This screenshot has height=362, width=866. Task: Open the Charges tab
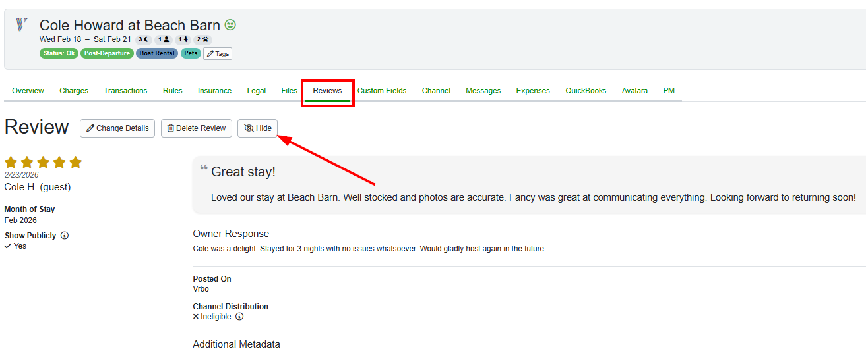74,91
